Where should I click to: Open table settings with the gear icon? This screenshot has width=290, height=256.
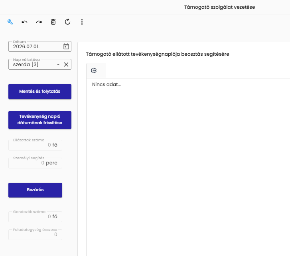tap(94, 70)
